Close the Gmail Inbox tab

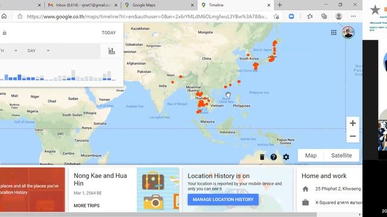(x=115, y=5)
